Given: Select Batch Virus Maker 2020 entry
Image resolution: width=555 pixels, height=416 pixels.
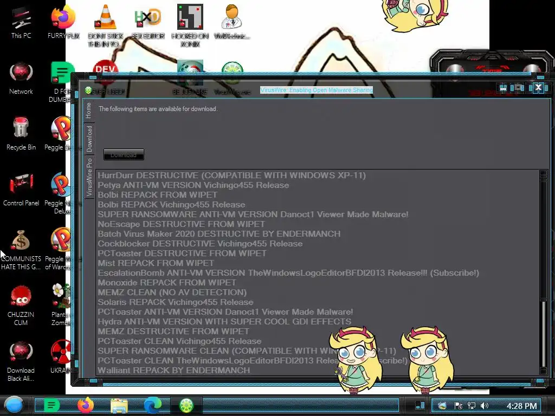Looking at the screenshot, I should [219, 234].
